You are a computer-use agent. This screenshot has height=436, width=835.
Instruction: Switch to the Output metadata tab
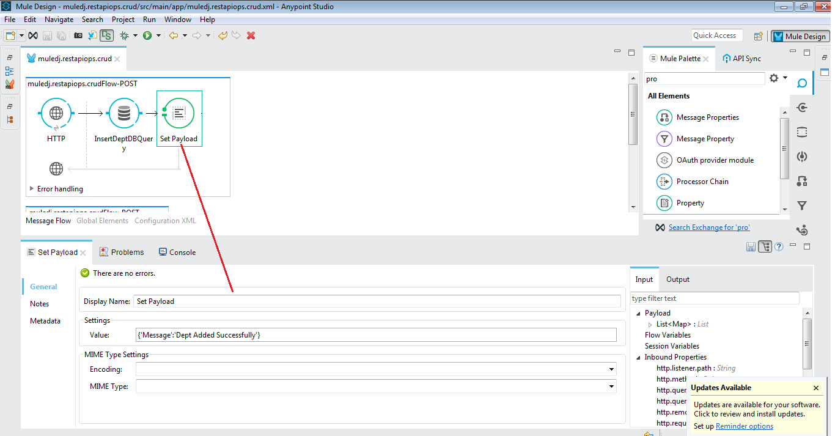tap(677, 279)
